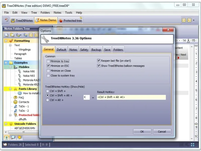Click the tree nodes color icon in toolbar
Image resolution: width=201 pixels, height=151 pixels.
click(x=18, y=35)
